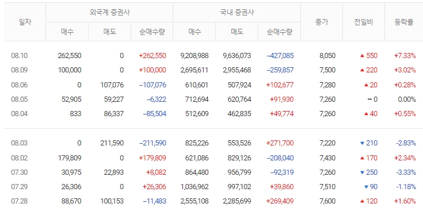Click the 외국계 증권사 group header
Image resolution: width=423 pixels, height=211 pixels.
[109, 13]
